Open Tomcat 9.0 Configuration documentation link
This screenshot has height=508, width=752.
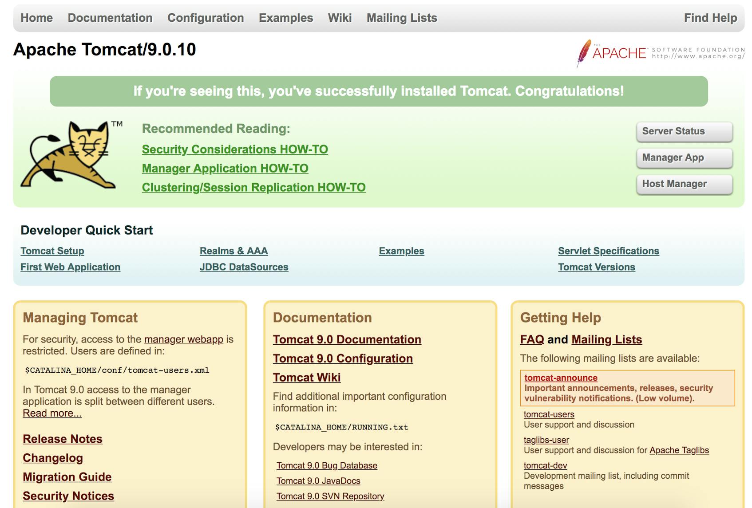tap(342, 358)
